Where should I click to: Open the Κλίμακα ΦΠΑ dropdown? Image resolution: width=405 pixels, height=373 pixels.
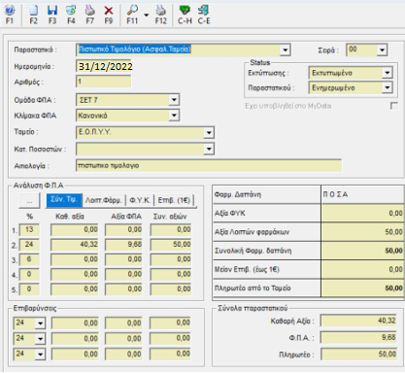click(174, 116)
